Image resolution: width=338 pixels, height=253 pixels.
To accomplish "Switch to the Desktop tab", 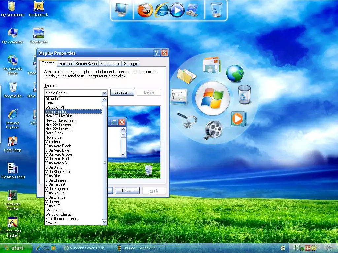I will click(65, 64).
